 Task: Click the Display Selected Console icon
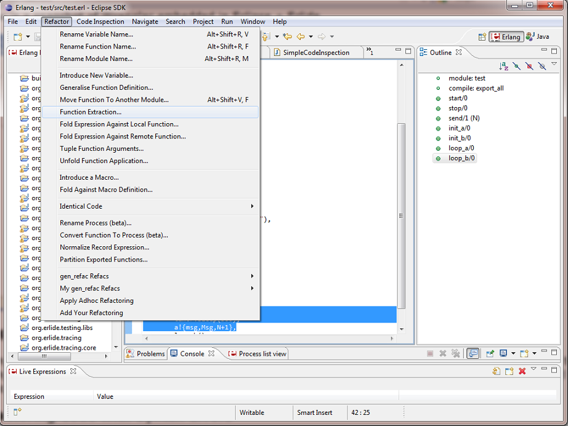point(503,353)
